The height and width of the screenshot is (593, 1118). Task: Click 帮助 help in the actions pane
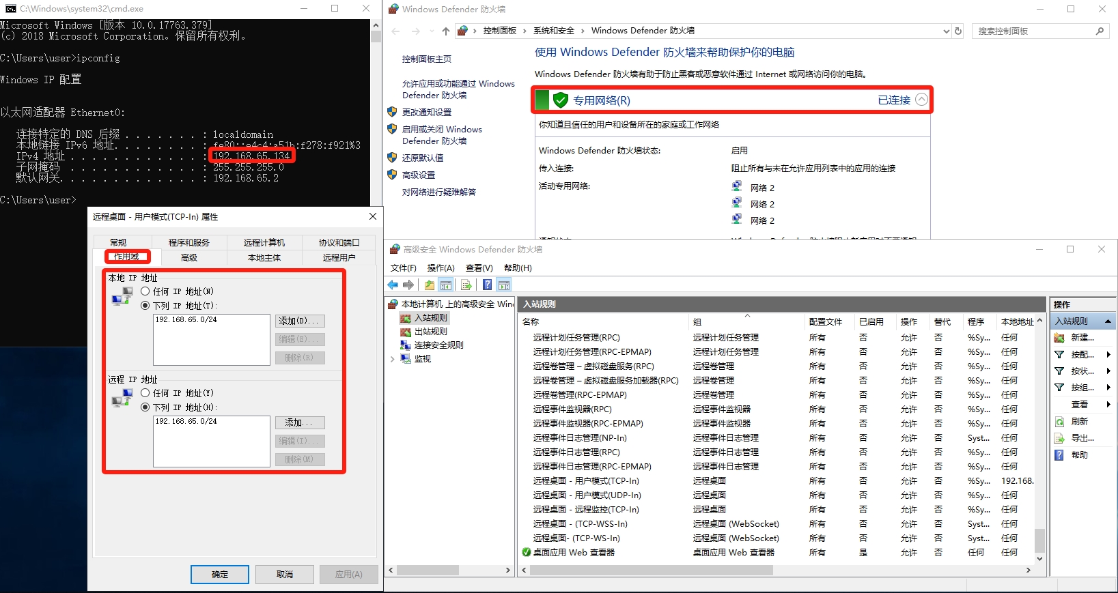tap(1079, 455)
